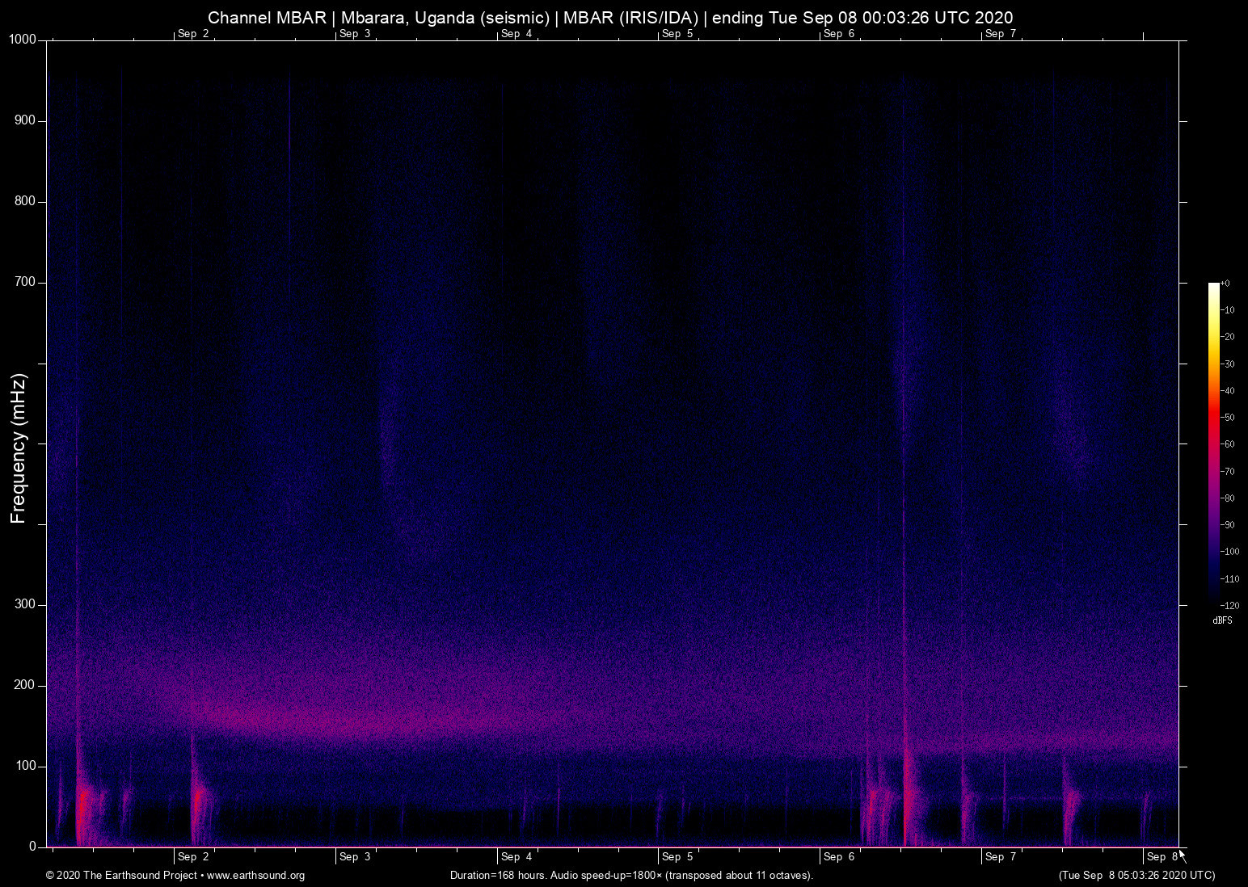
Task: Click the "dBFS" label below the colorbar
Action: [1222, 620]
